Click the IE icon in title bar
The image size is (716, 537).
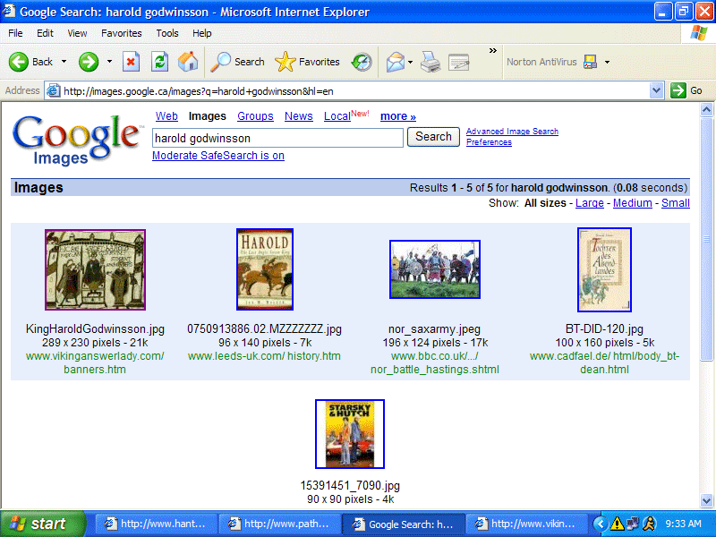click(x=9, y=11)
